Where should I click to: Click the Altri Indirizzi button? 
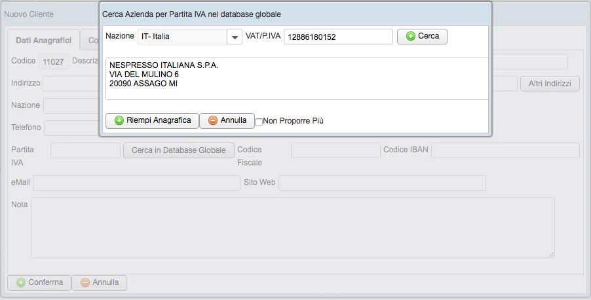550,84
